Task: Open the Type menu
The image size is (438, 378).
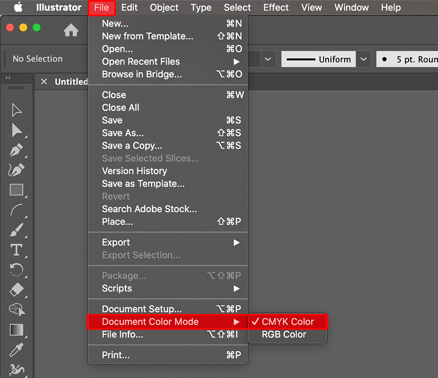Action: pyautogui.click(x=201, y=7)
